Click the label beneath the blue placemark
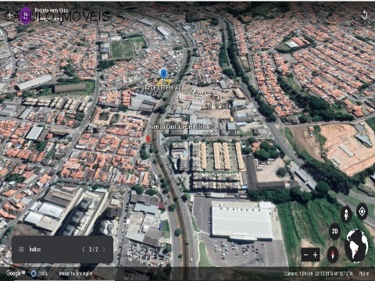 point(163,88)
